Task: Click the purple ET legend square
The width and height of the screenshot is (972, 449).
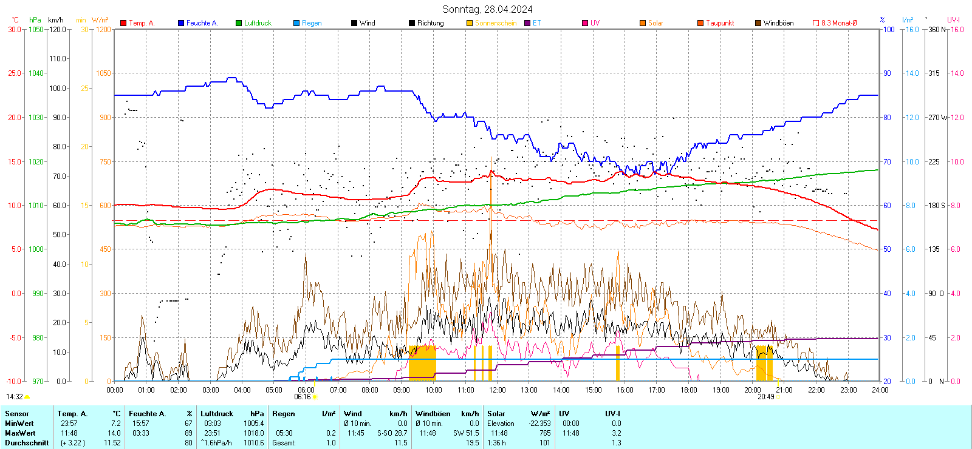Action: click(x=527, y=23)
